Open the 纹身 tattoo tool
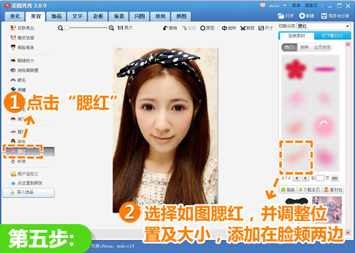 click(x=18, y=161)
